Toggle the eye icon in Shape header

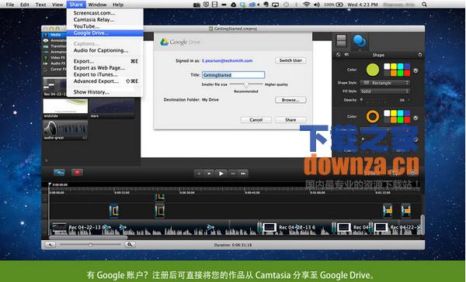(x=346, y=54)
